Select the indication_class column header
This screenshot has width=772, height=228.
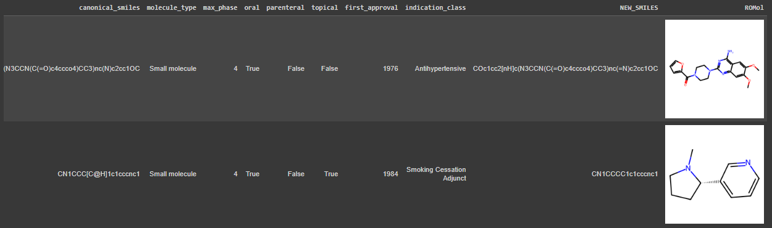[435, 7]
